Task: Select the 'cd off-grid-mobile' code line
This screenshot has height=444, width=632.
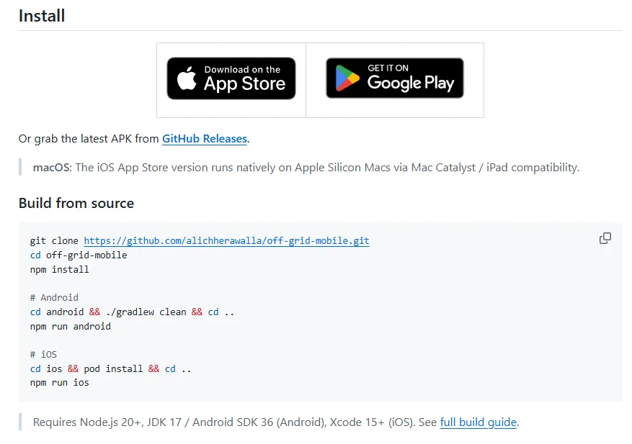Action: point(79,255)
